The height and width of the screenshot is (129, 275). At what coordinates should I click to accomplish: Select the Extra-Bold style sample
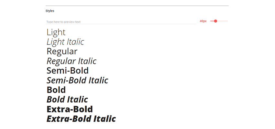(70, 109)
